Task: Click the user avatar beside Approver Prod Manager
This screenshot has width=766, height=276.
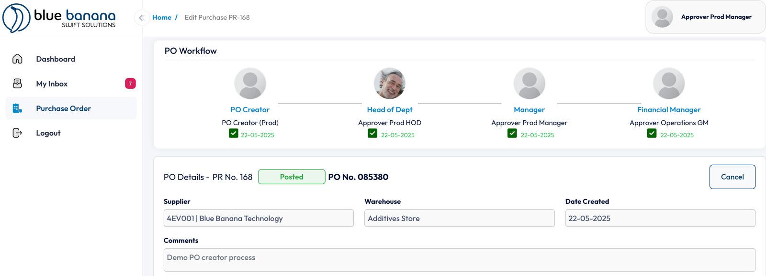Action: pos(662,17)
